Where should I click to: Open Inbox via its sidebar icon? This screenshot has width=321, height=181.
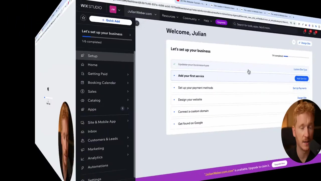[83, 131]
